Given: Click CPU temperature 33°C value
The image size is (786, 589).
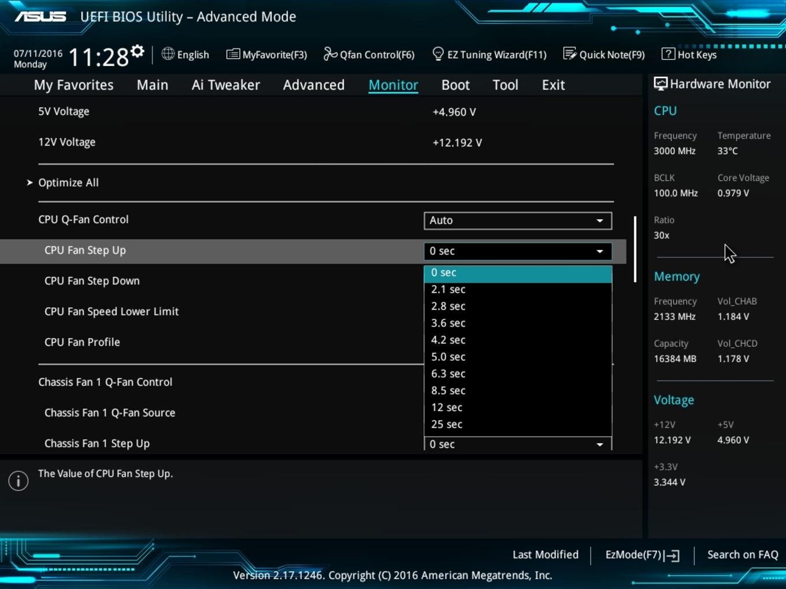Looking at the screenshot, I should (x=728, y=151).
